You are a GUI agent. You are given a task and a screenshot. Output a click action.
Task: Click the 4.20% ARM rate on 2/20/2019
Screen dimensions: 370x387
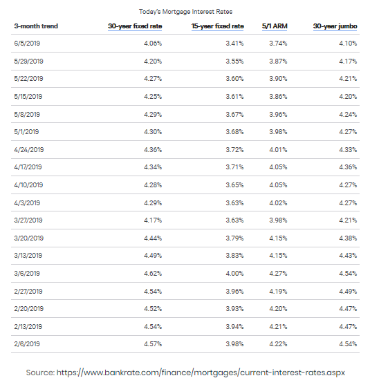(278, 309)
